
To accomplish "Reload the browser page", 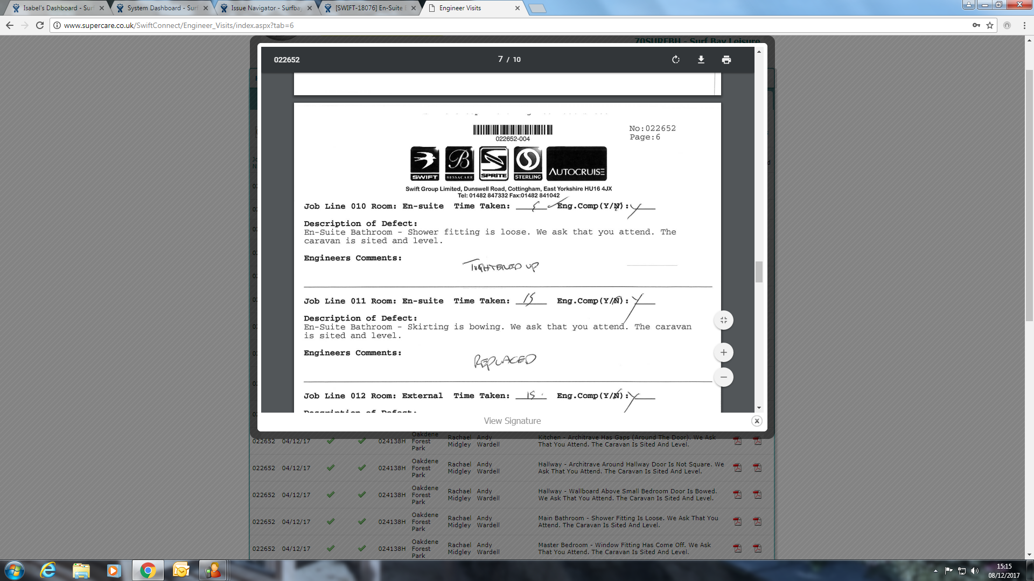I will pyautogui.click(x=40, y=25).
